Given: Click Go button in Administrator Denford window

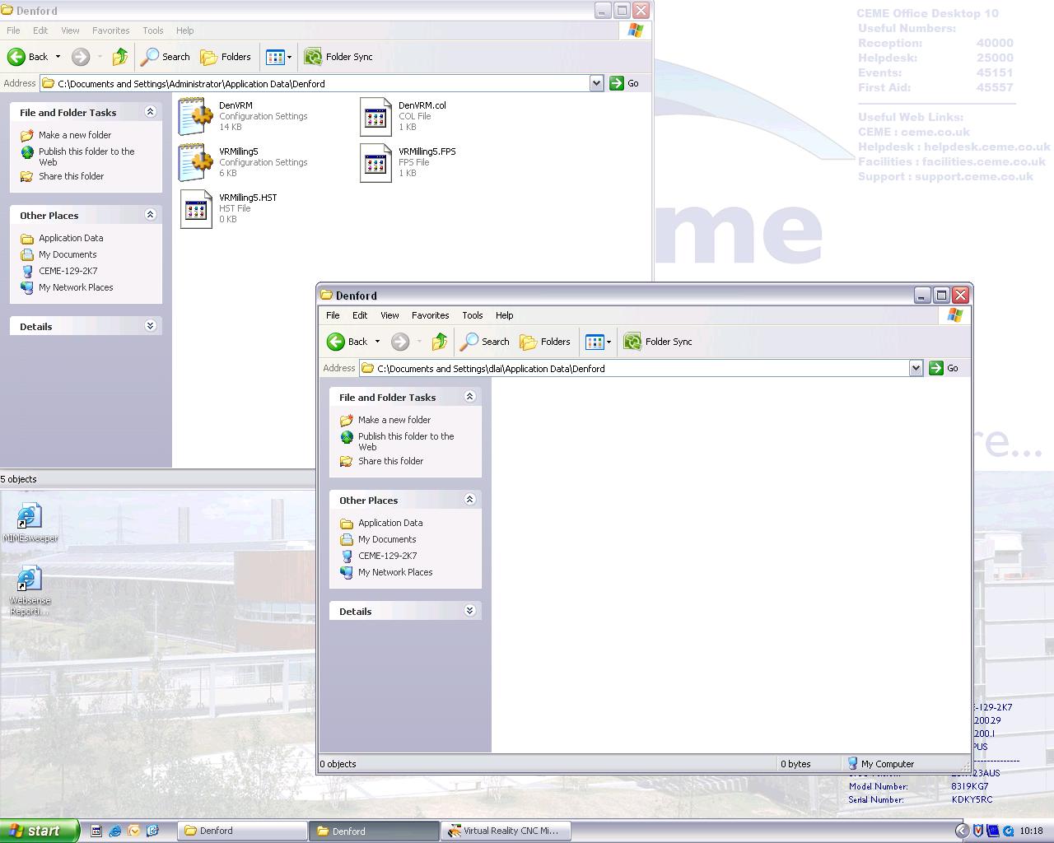Looking at the screenshot, I should click(x=624, y=83).
